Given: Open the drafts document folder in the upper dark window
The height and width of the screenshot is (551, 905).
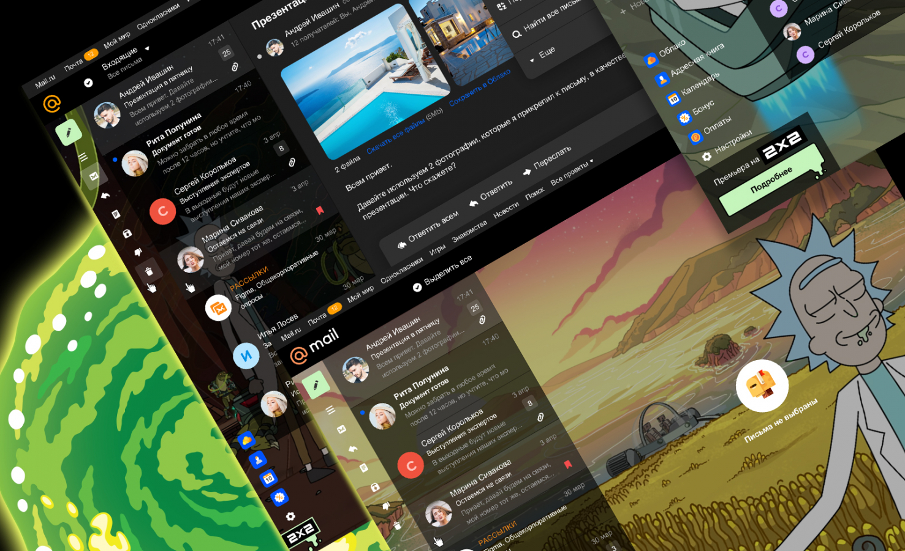Looking at the screenshot, I should pyautogui.click(x=116, y=214).
